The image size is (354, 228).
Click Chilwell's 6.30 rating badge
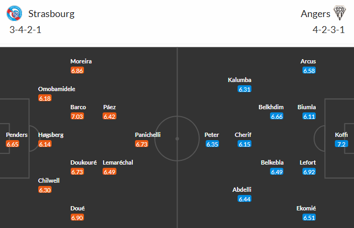tap(45, 190)
